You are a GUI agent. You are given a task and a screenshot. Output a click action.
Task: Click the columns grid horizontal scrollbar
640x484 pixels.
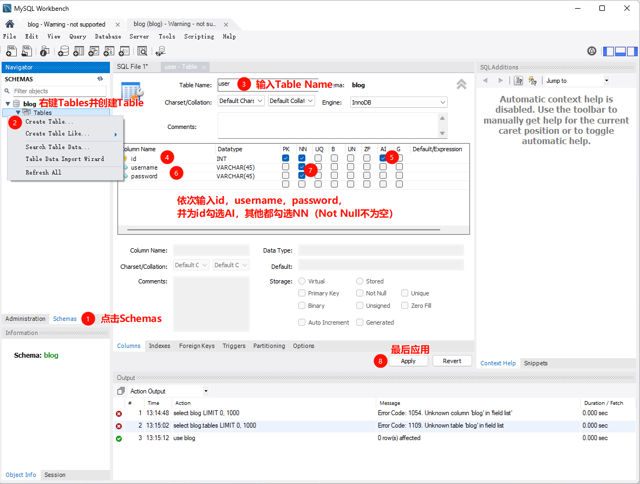tap(292, 230)
